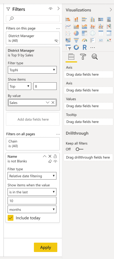Select the card (123) visual
Screen dimensions: 114x259
pos(101,40)
